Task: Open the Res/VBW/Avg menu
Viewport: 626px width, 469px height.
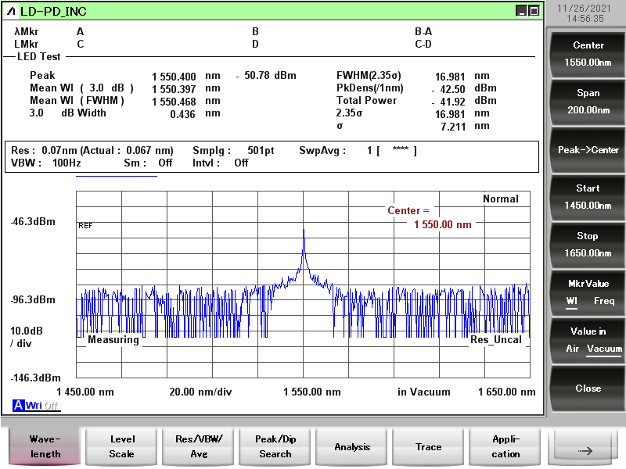Action: (x=199, y=447)
